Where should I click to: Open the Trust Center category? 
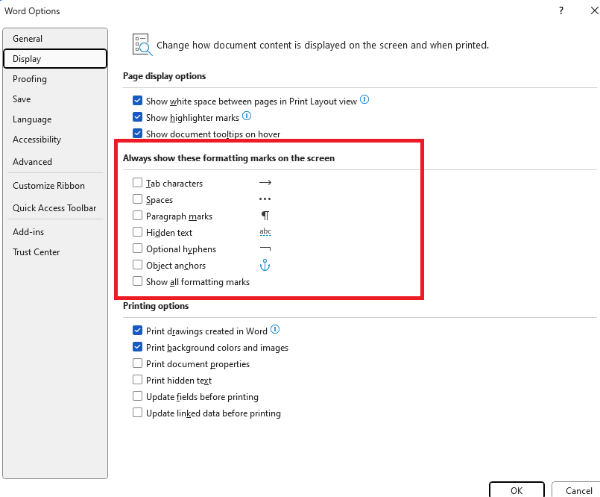(x=55, y=252)
